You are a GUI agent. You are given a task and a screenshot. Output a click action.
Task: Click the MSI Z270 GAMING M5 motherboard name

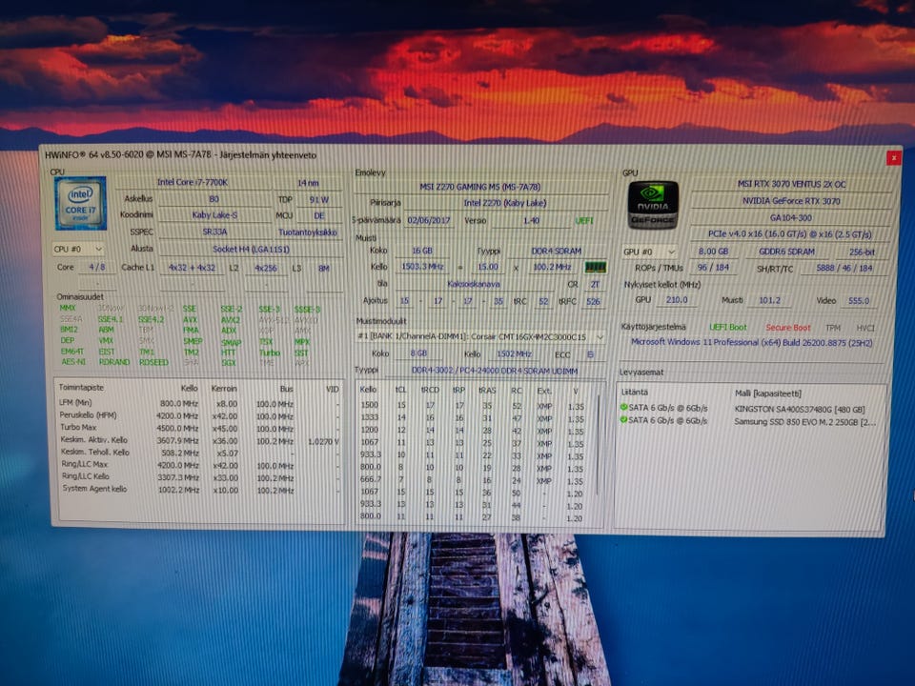click(x=479, y=187)
